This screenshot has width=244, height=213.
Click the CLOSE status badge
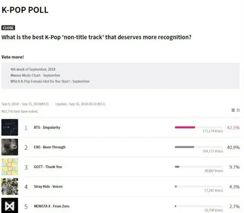tap(8, 28)
